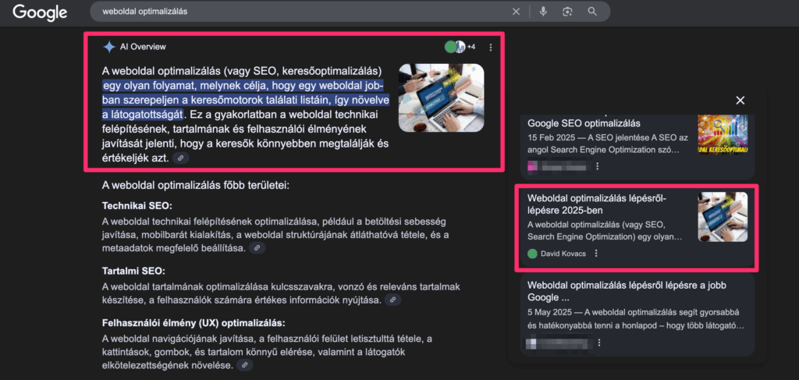Clear the search query with the X icon

(x=516, y=12)
